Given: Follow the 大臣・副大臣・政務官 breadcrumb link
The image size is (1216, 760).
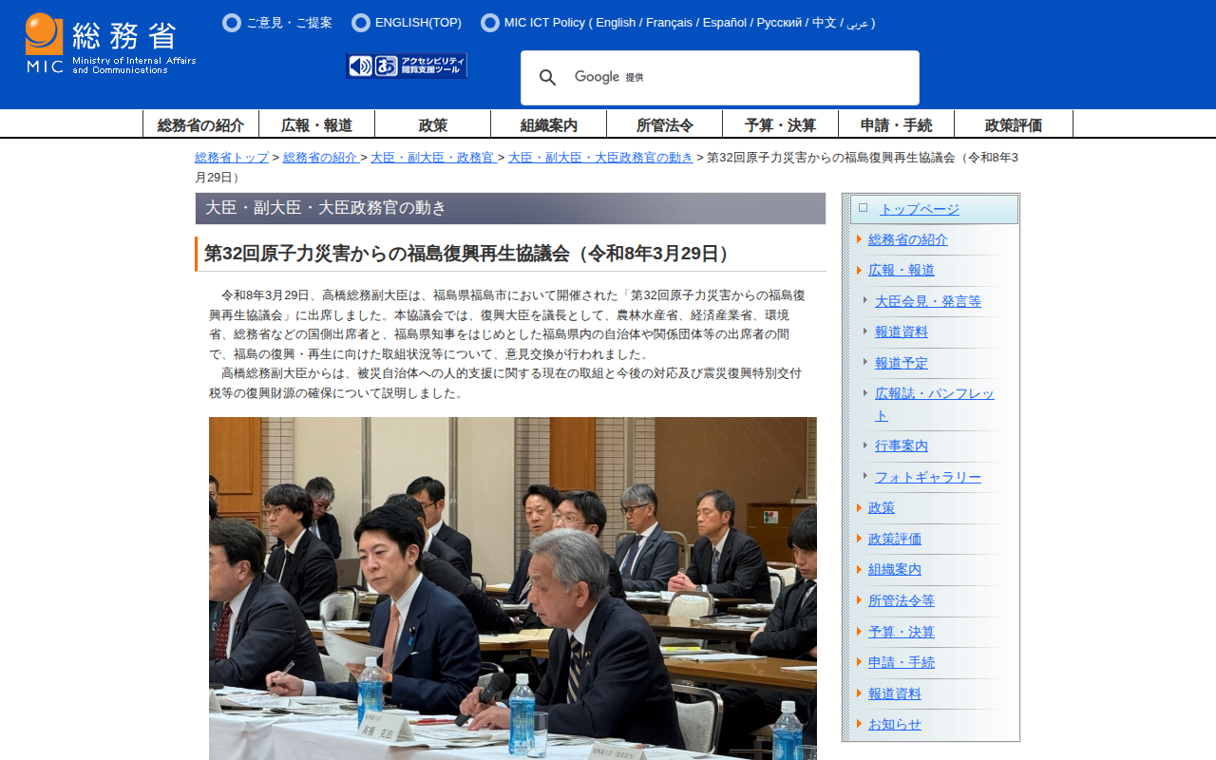Looking at the screenshot, I should 432,158.
